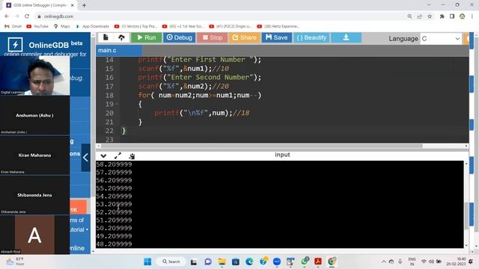Go back in browser history
The width and height of the screenshot is (479, 269).
7,16
